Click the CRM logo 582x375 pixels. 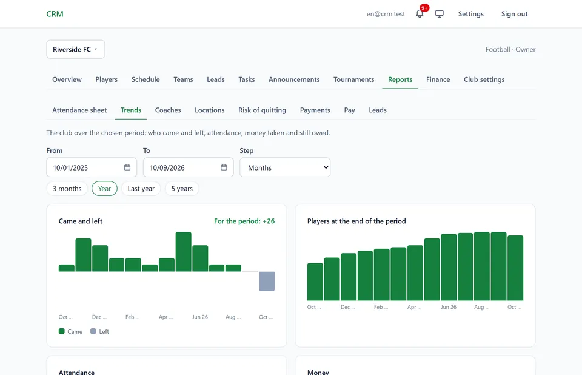point(55,14)
